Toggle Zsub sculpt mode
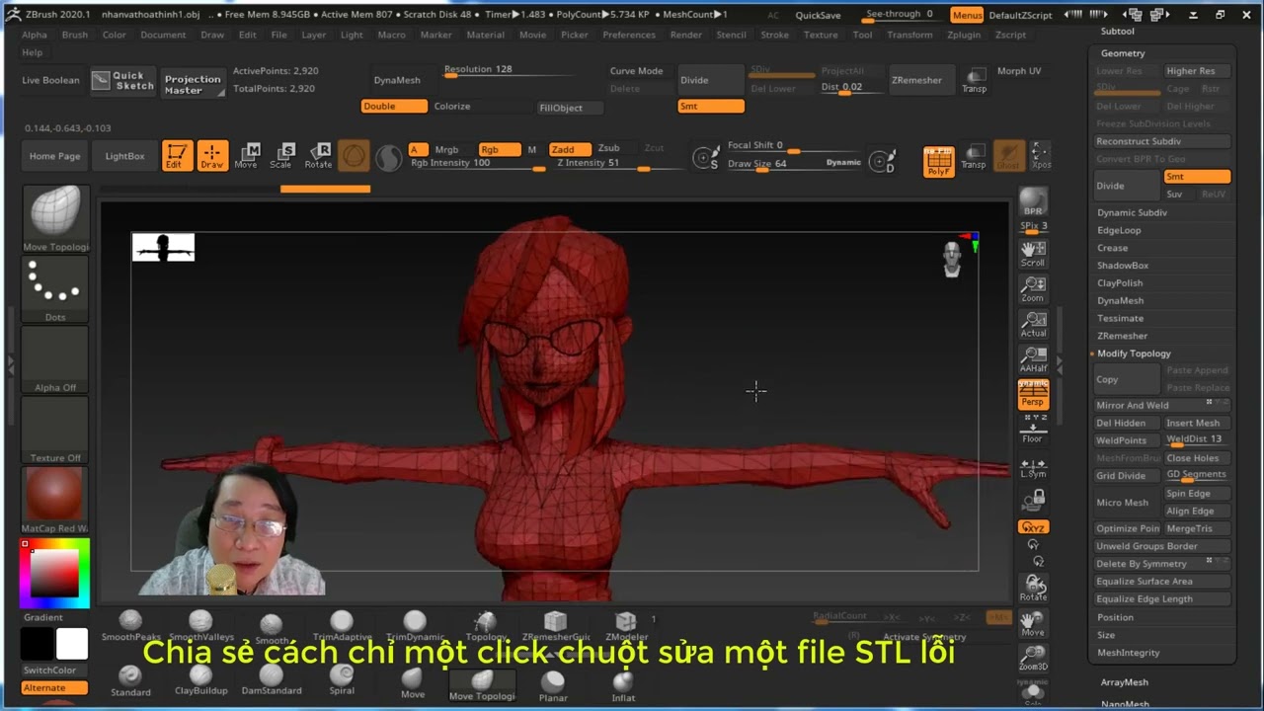This screenshot has width=1264, height=711. (x=608, y=149)
